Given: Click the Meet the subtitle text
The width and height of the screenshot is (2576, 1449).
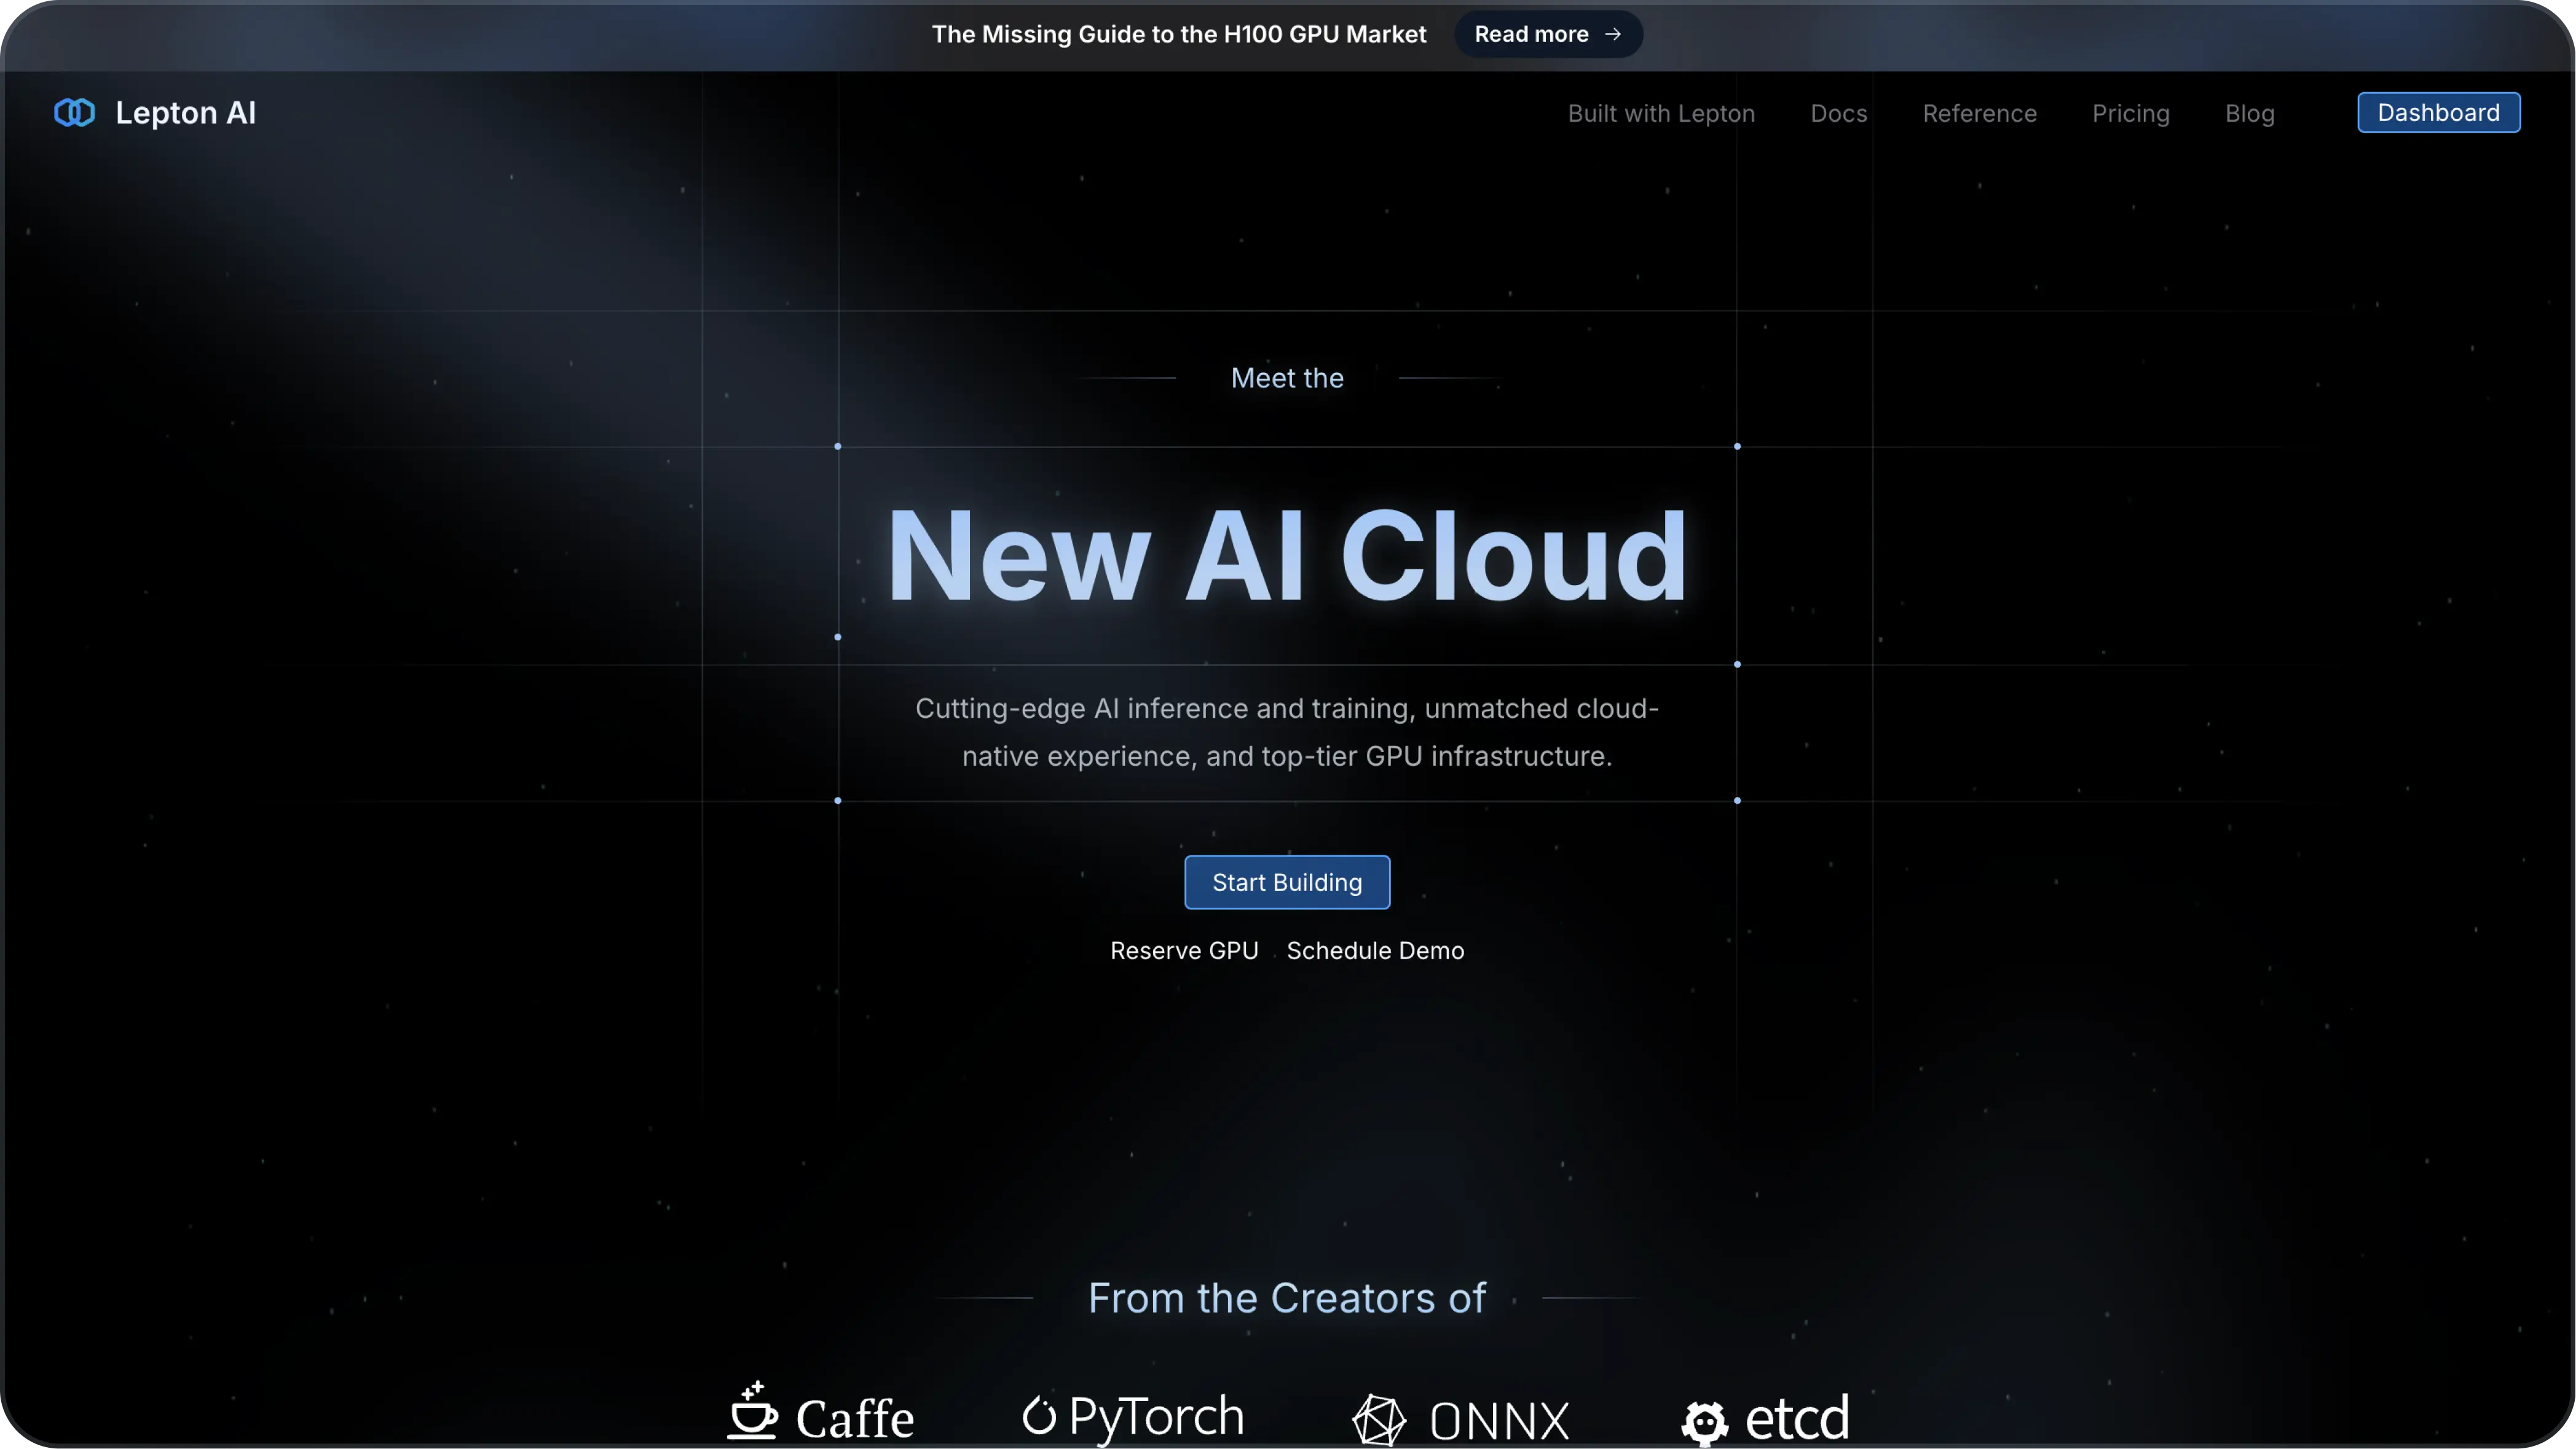Looking at the screenshot, I should [1287, 378].
